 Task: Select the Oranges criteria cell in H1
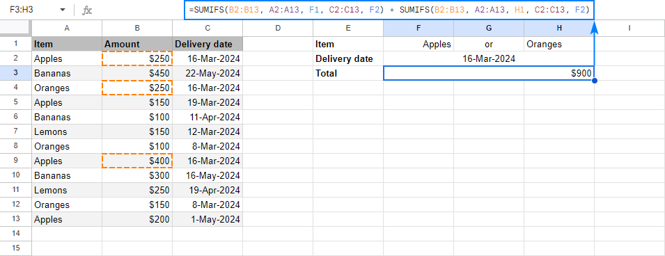[x=559, y=44]
